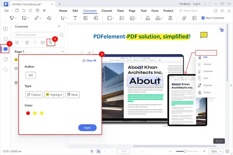Open the File menu
The height and width of the screenshot is (155, 233).
pyautogui.click(x=6, y=11)
